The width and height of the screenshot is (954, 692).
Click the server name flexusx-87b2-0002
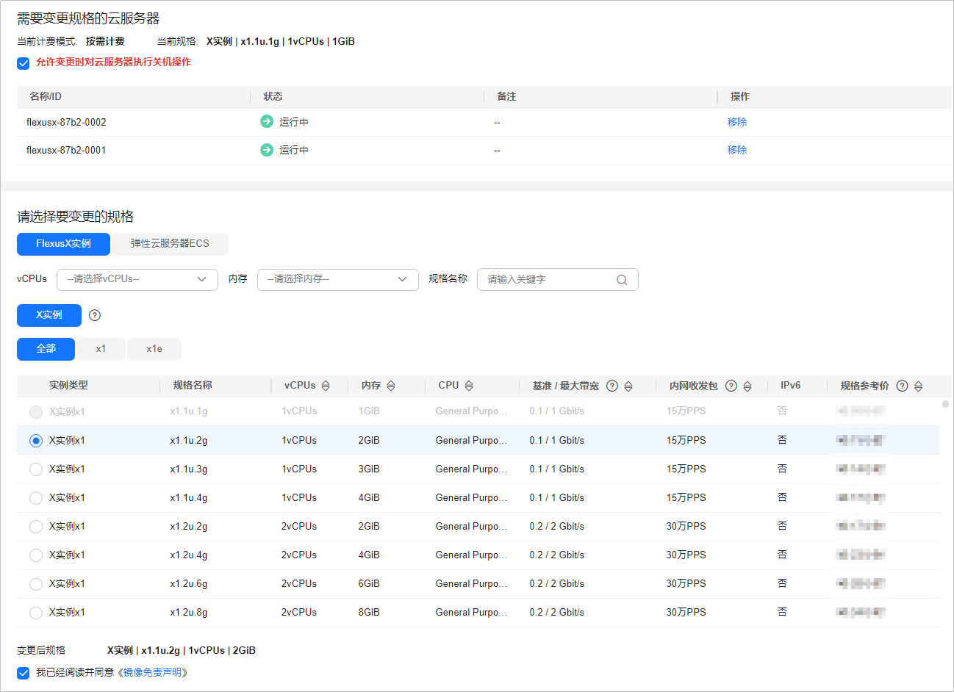click(x=66, y=122)
